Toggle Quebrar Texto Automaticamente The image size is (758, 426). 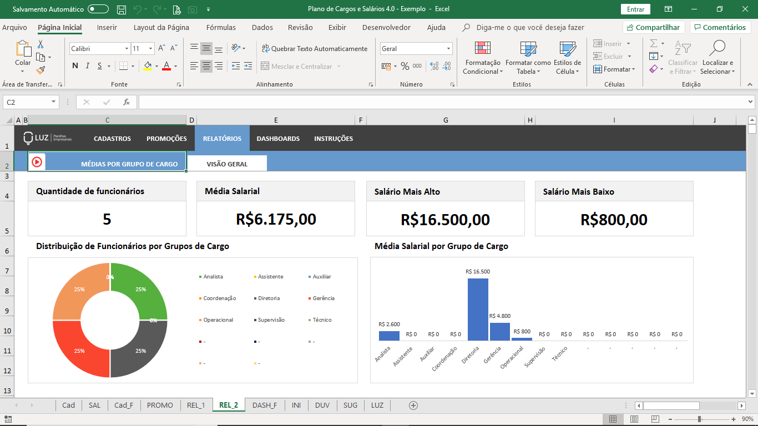pos(315,49)
